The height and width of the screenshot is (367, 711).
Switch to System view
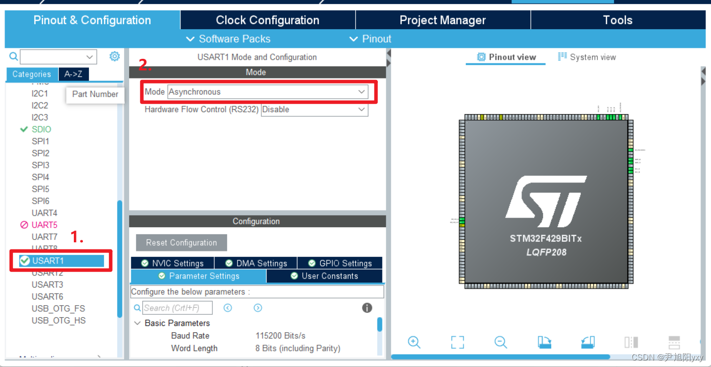[586, 57]
